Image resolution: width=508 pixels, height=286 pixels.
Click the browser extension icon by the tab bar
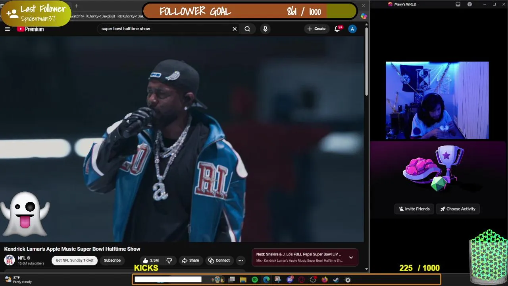[x=364, y=16]
